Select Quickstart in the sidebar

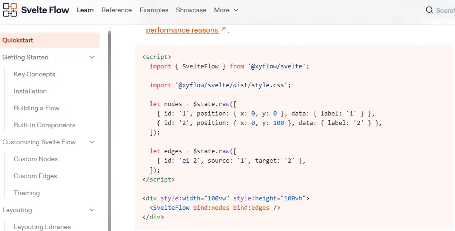18,41
